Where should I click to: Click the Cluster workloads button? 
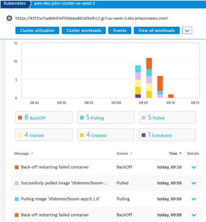tap(84, 31)
